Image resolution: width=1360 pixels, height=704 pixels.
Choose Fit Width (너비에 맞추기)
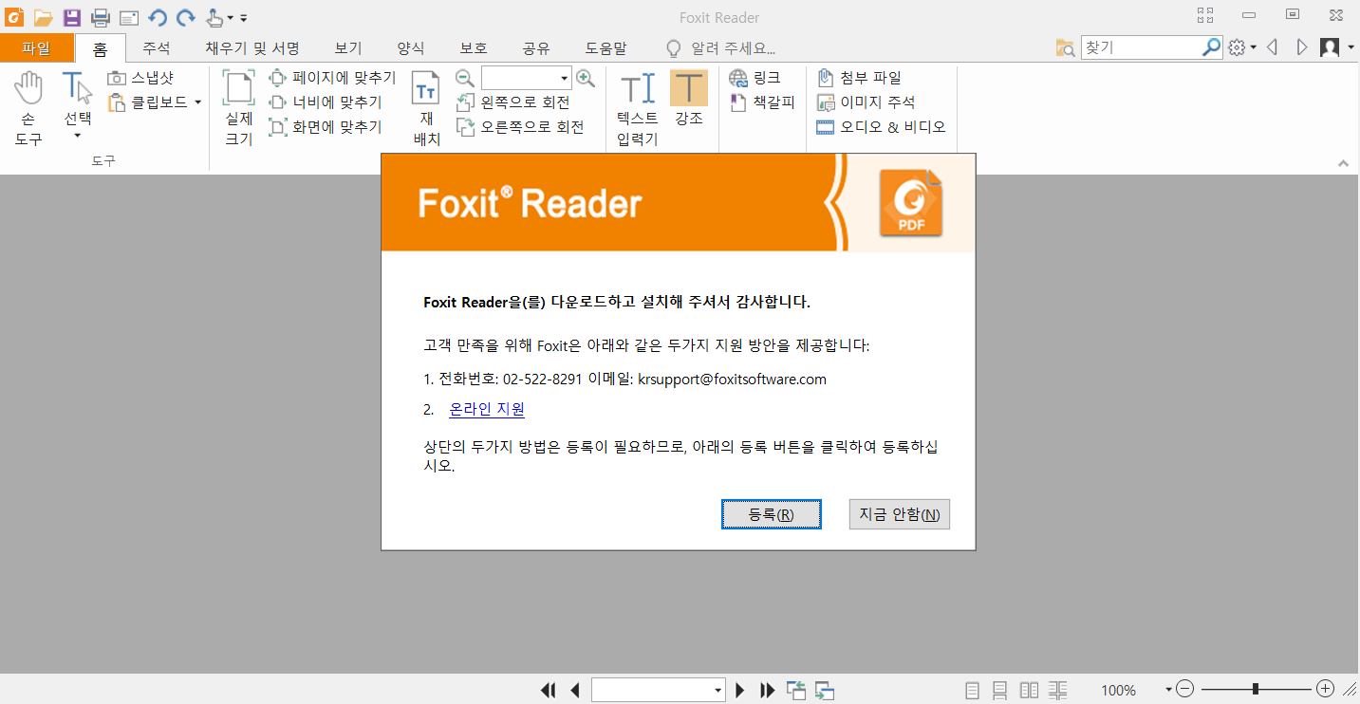(326, 102)
